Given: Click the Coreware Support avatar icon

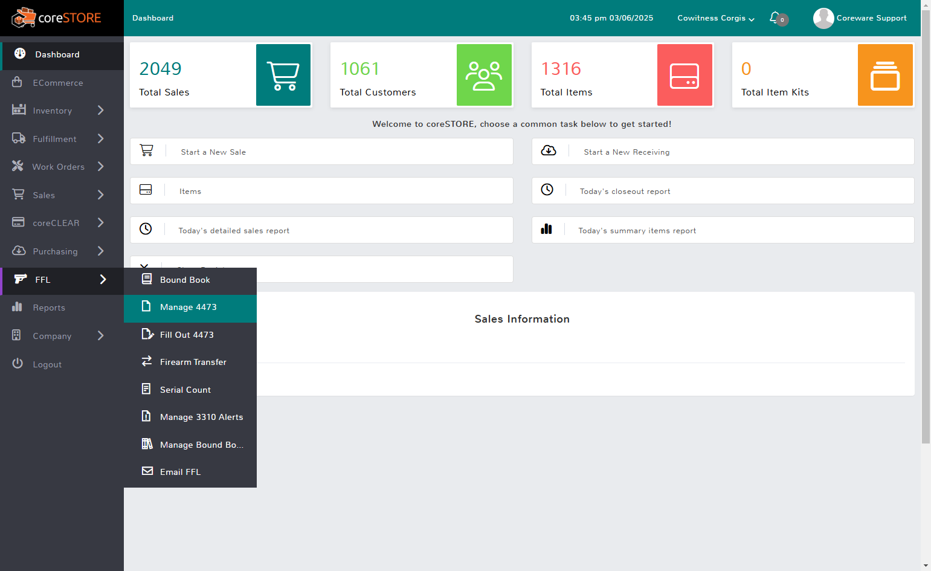Looking at the screenshot, I should (x=823, y=18).
